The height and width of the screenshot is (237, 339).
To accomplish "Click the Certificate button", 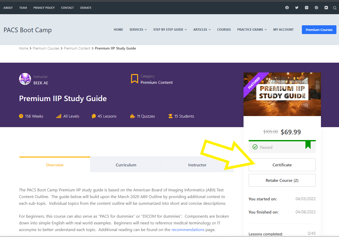I will coord(282,165).
